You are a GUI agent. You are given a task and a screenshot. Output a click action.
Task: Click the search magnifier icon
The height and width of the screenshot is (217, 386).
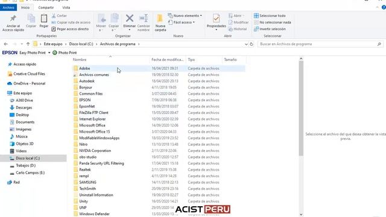[x=379, y=44]
